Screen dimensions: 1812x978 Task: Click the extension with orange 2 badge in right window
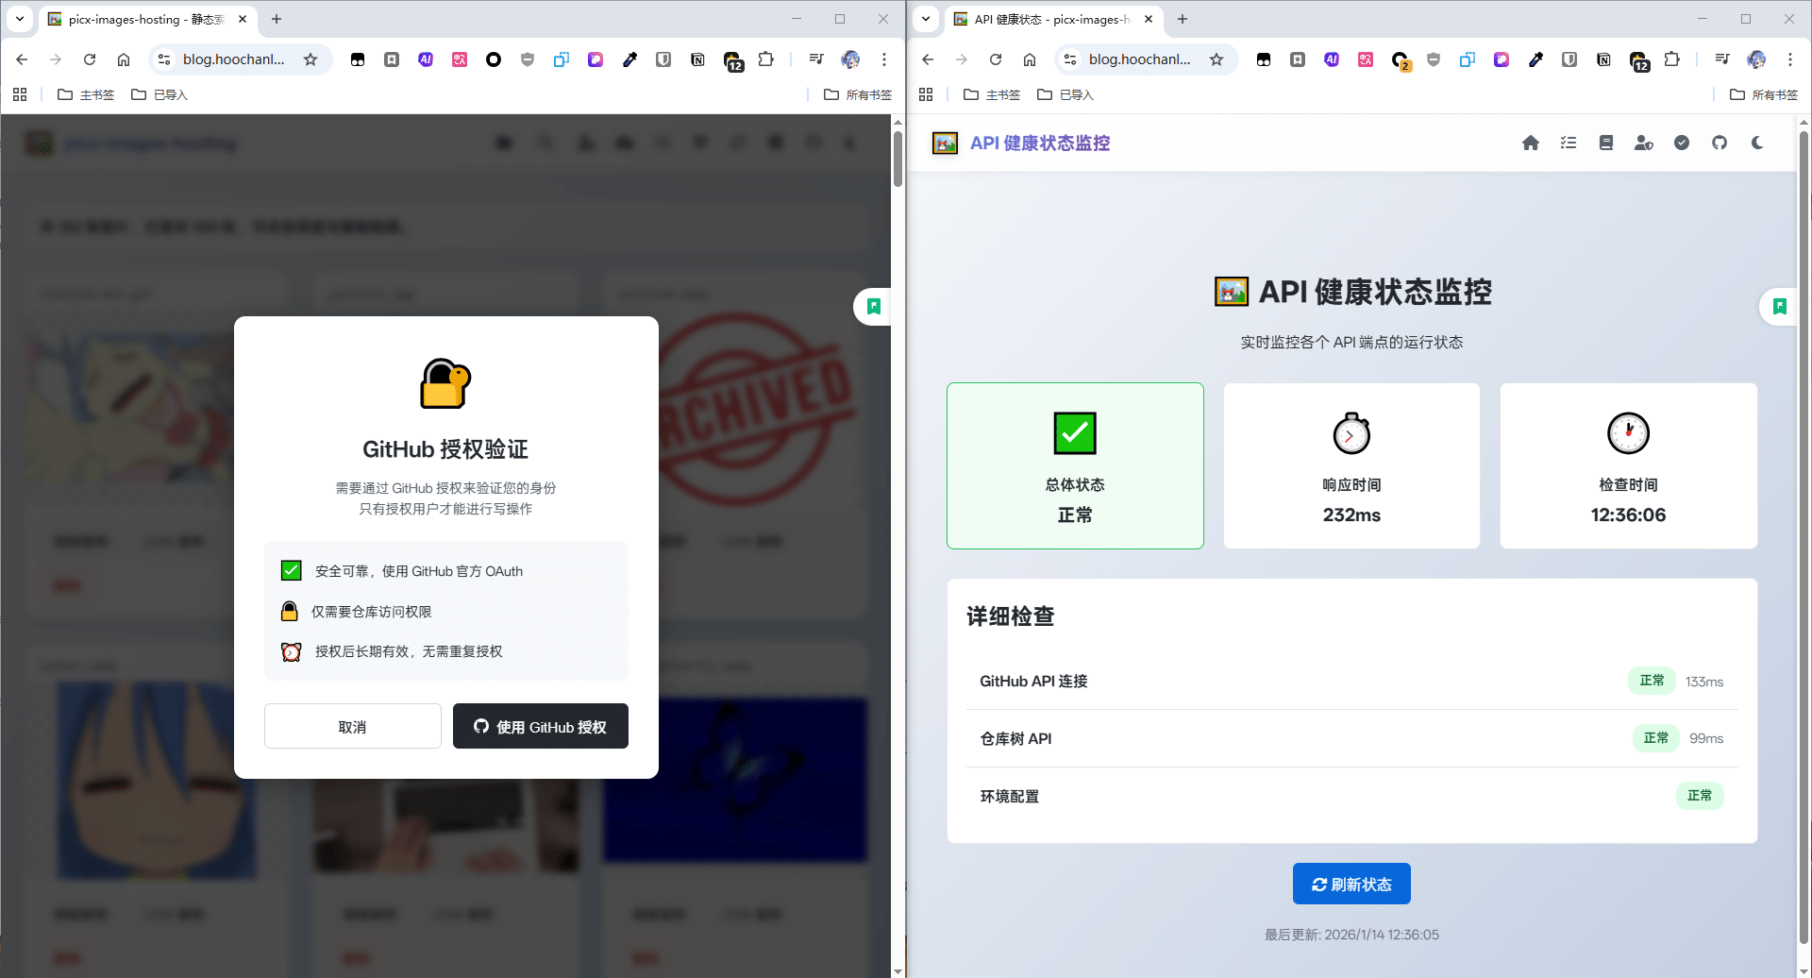(1401, 60)
